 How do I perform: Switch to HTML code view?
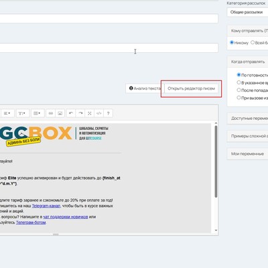coord(99,113)
